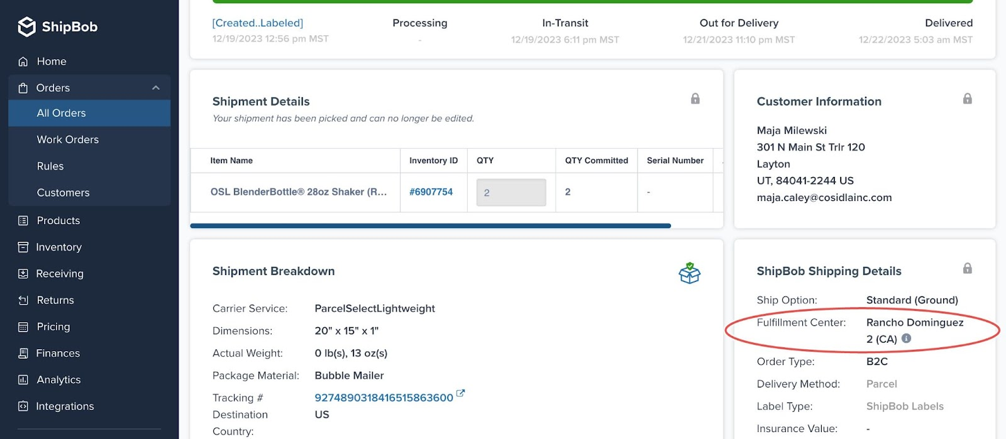Click the Customer Information lock icon
Screen dimensions: 1006x439
coord(968,99)
